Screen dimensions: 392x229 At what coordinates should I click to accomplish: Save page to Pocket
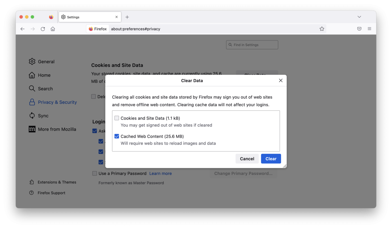click(x=359, y=29)
